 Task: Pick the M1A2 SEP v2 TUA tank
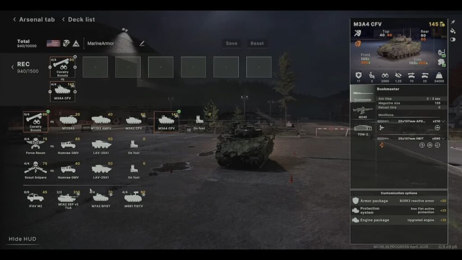(68, 198)
